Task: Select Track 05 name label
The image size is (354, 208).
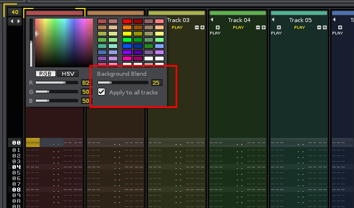Action: (301, 20)
